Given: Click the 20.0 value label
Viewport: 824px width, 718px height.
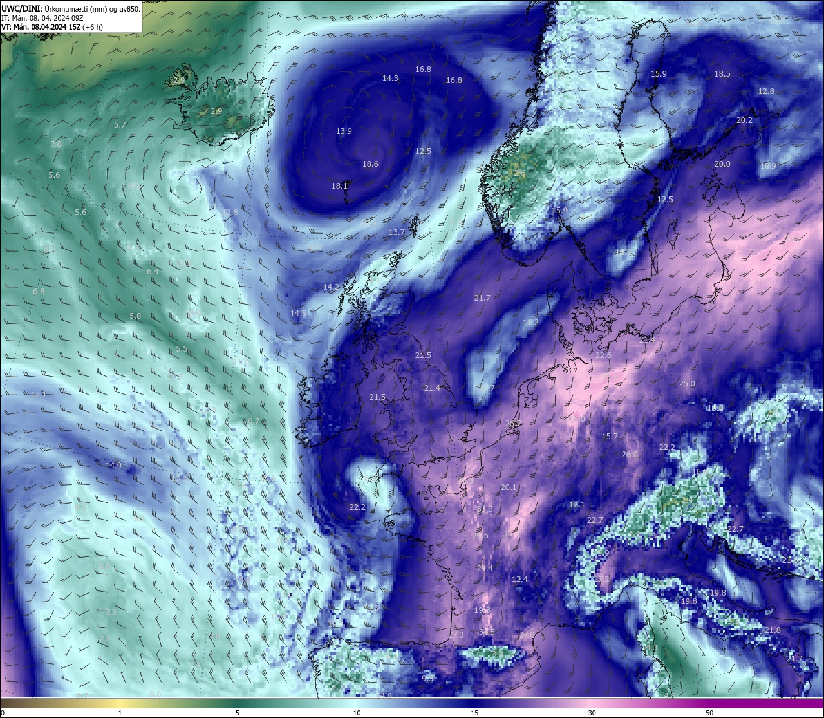Looking at the screenshot, I should point(722,164).
